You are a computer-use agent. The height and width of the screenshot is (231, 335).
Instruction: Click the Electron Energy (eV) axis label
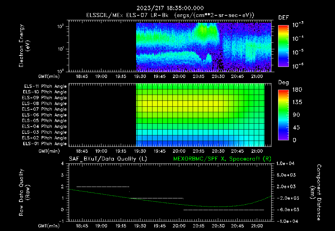click(x=24, y=46)
